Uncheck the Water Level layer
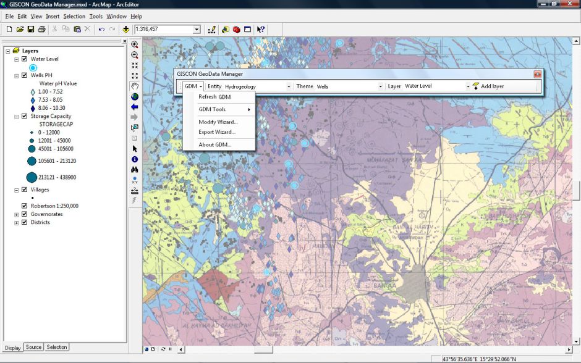The width and height of the screenshot is (581, 363). coord(24,59)
